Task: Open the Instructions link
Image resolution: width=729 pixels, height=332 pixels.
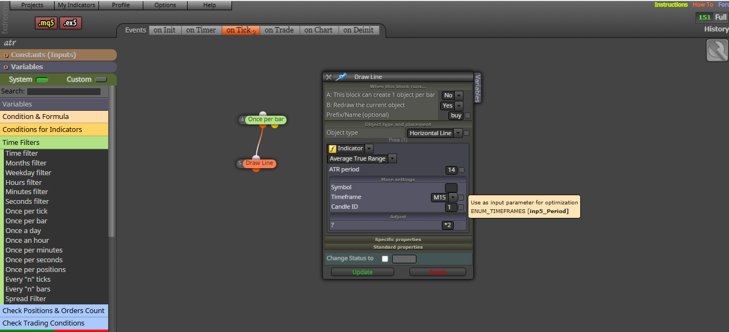Action: [671, 5]
